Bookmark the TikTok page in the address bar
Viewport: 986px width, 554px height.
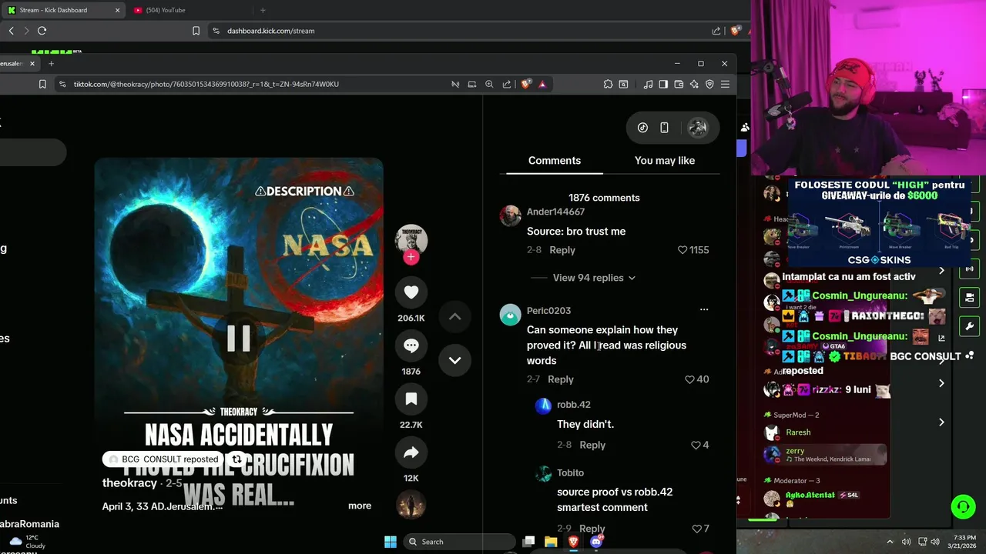[x=42, y=84]
